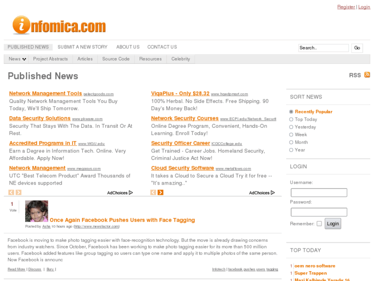Click Discuss link
The height and width of the screenshot is (281, 374).
pyautogui.click(x=34, y=269)
